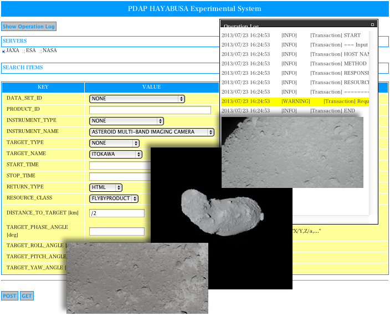Click the VALUE column header
Screen dimensions: 390x316
[151, 87]
